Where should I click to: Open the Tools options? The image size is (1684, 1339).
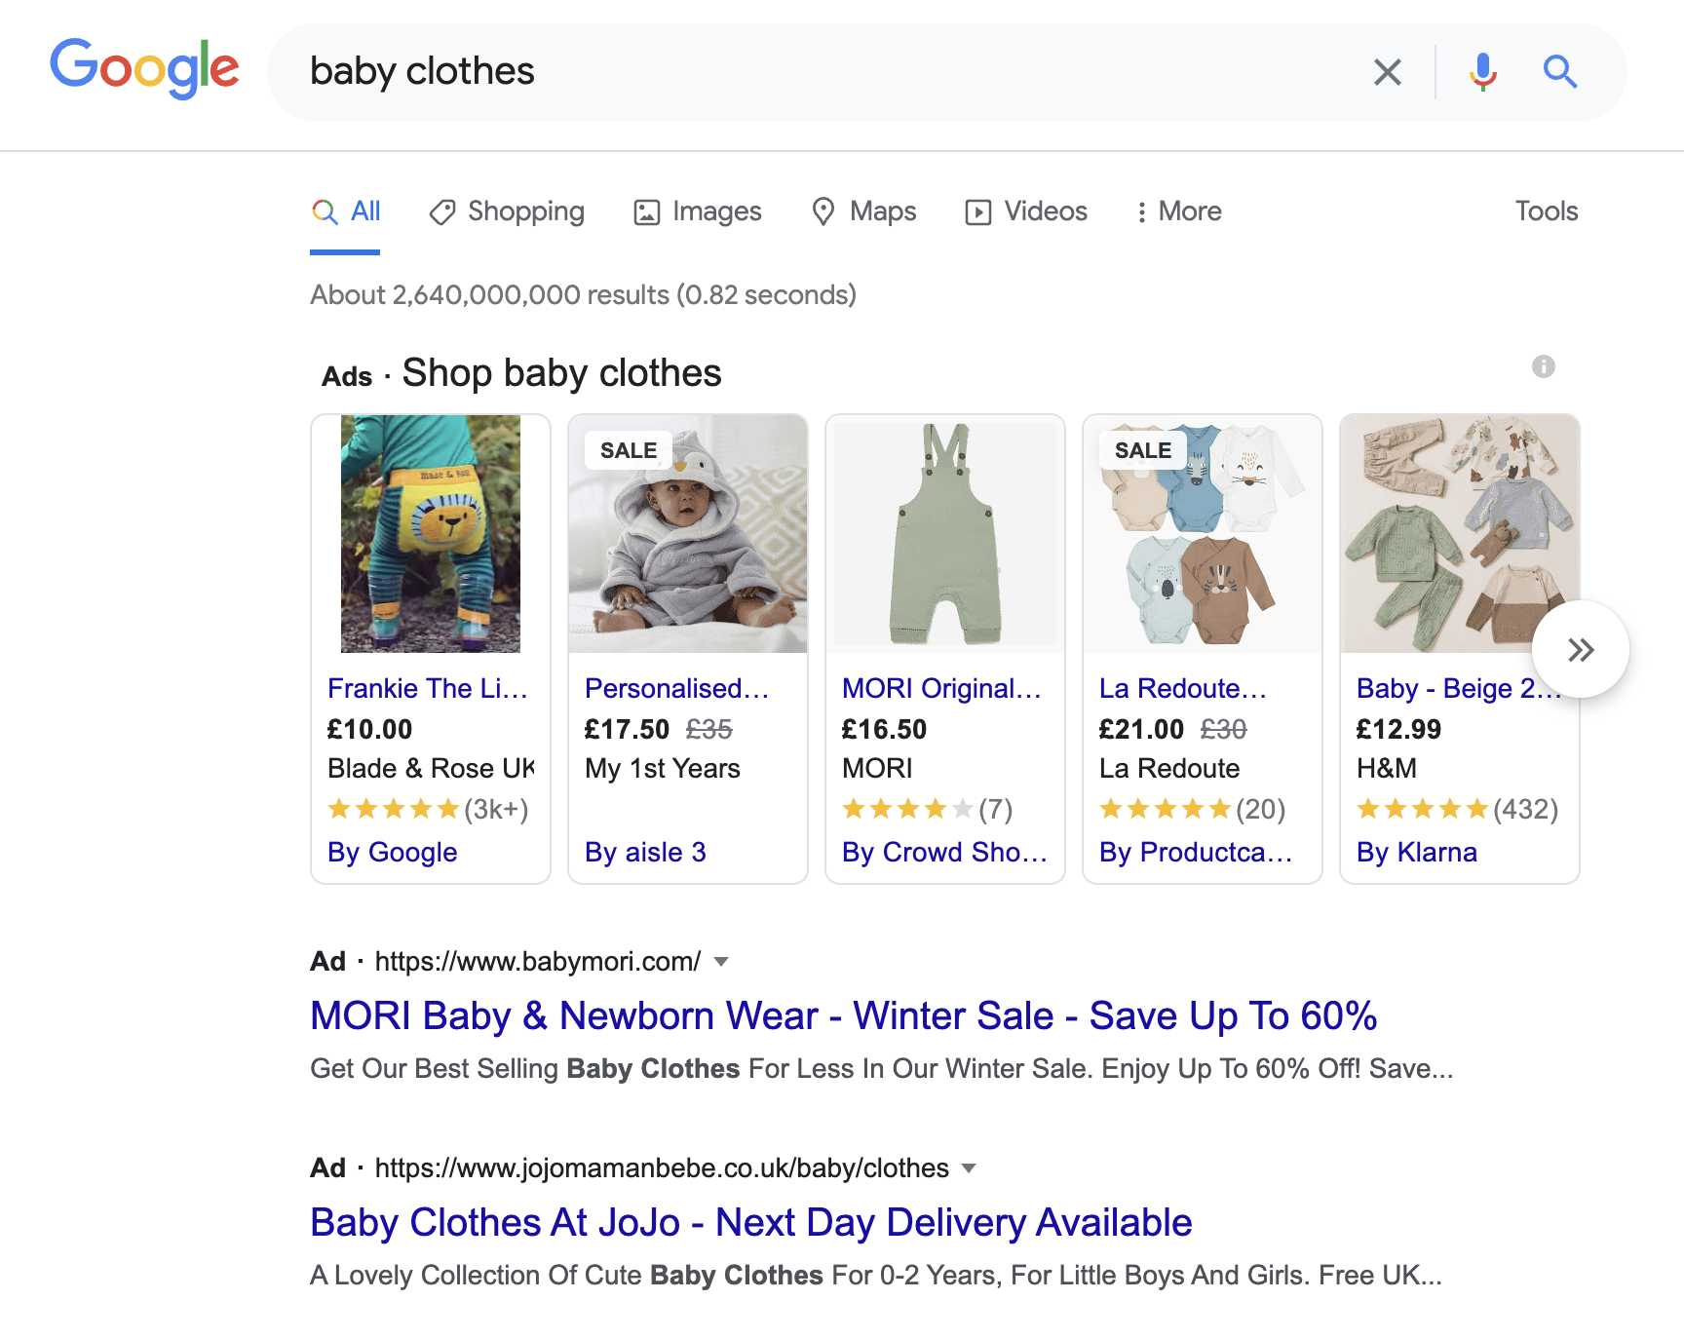point(1546,211)
